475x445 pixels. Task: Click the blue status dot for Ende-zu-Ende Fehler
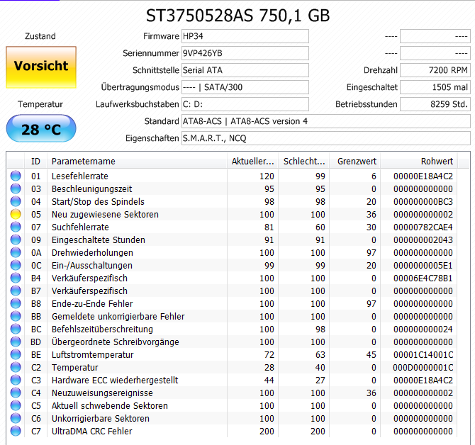pos(16,303)
